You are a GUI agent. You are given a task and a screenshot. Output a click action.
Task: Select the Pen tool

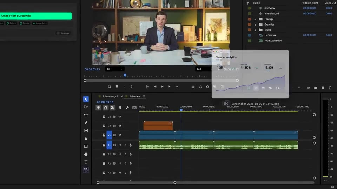(86, 139)
